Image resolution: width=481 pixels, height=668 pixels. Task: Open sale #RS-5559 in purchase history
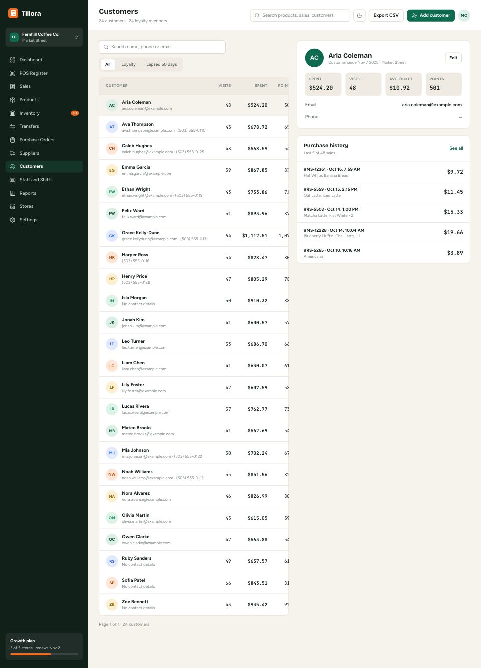click(x=383, y=192)
